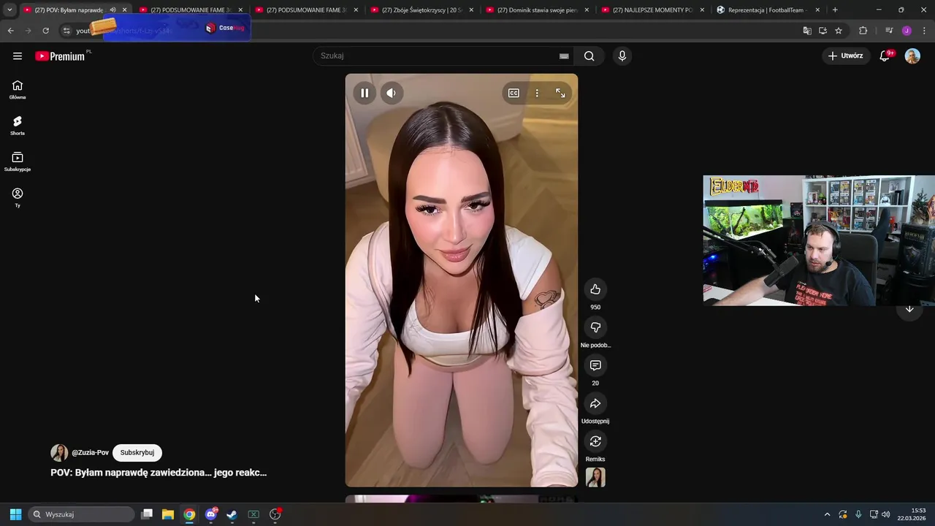
Task: Switch to Reprezentacja FootballTeam tab
Action: coord(768,10)
